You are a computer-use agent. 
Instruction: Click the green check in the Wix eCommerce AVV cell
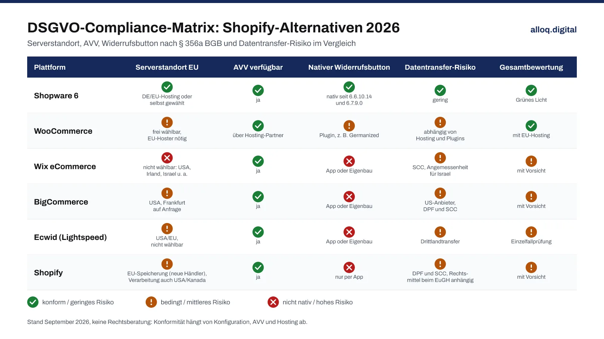click(x=258, y=161)
